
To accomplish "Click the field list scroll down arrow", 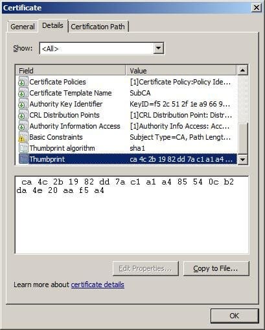I will click(242, 160).
